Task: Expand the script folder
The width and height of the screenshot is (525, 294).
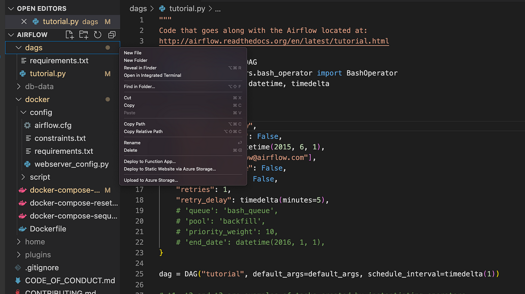Action: (23, 177)
